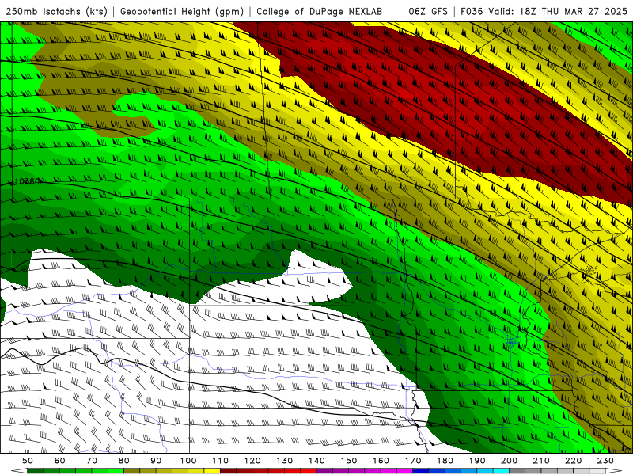Screen dimensions: 633x475
Task: Click the '50' value on the color scale
Action: pos(28,461)
